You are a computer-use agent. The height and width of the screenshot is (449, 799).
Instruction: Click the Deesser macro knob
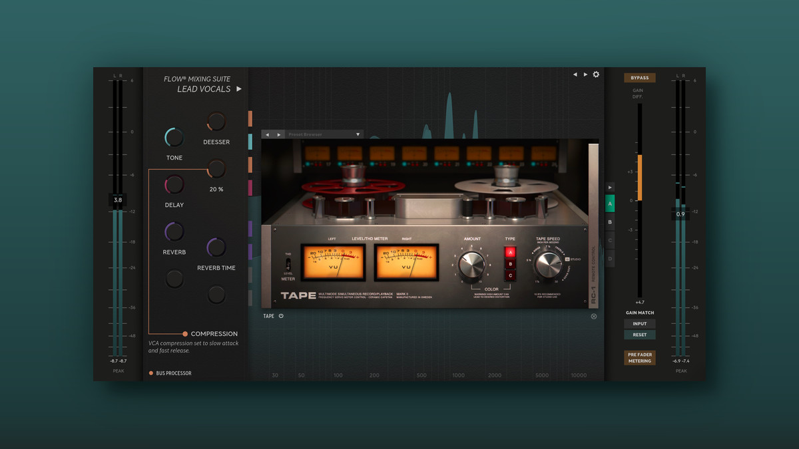tap(216, 122)
